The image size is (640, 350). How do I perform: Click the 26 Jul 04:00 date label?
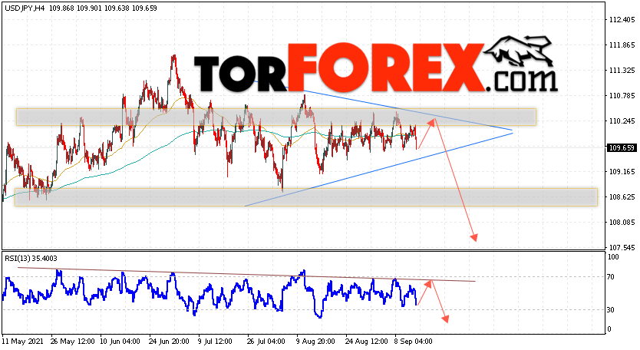266,342
